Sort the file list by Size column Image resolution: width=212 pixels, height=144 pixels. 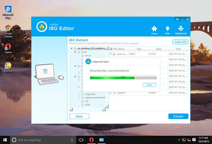tap(139, 49)
